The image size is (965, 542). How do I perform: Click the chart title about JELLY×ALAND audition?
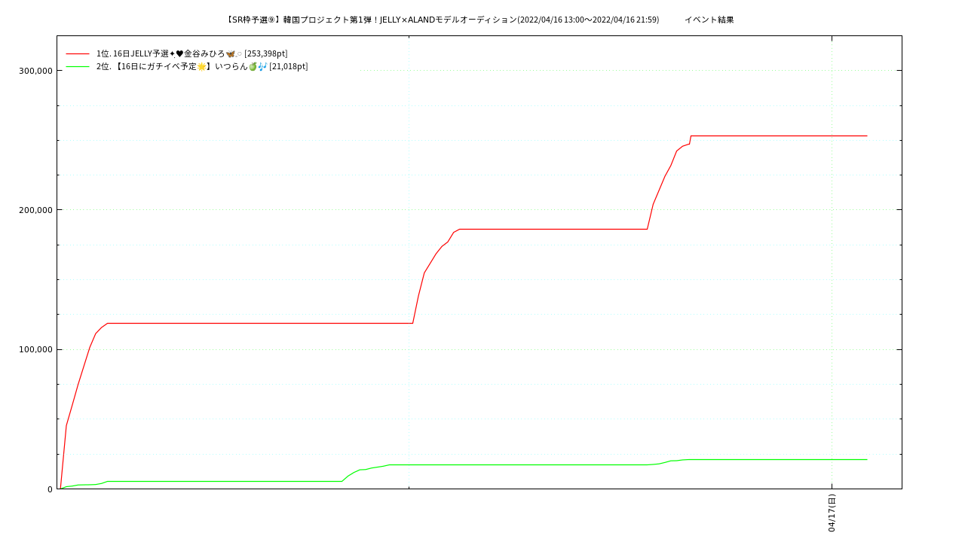pyautogui.click(x=442, y=20)
